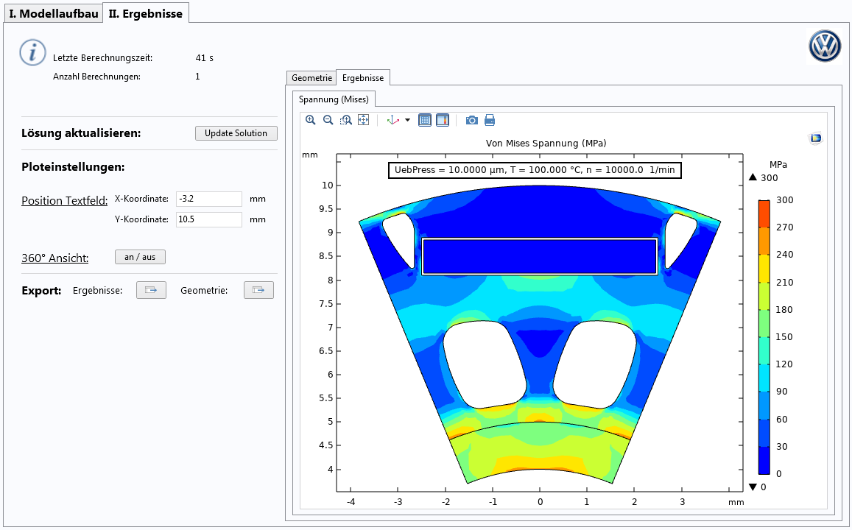This screenshot has height=530, width=852.
Task: Open the Geometrie tab
Action: click(311, 77)
